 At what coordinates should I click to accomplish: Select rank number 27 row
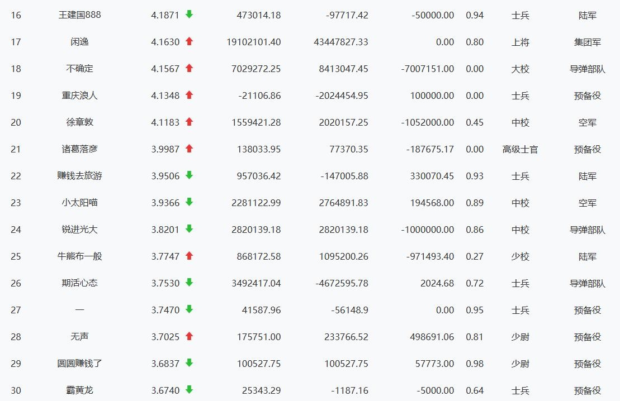coord(16,310)
